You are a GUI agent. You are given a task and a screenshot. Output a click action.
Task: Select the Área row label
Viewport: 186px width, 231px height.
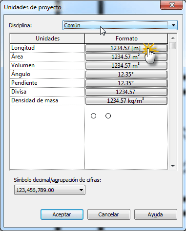pyautogui.click(x=17, y=57)
